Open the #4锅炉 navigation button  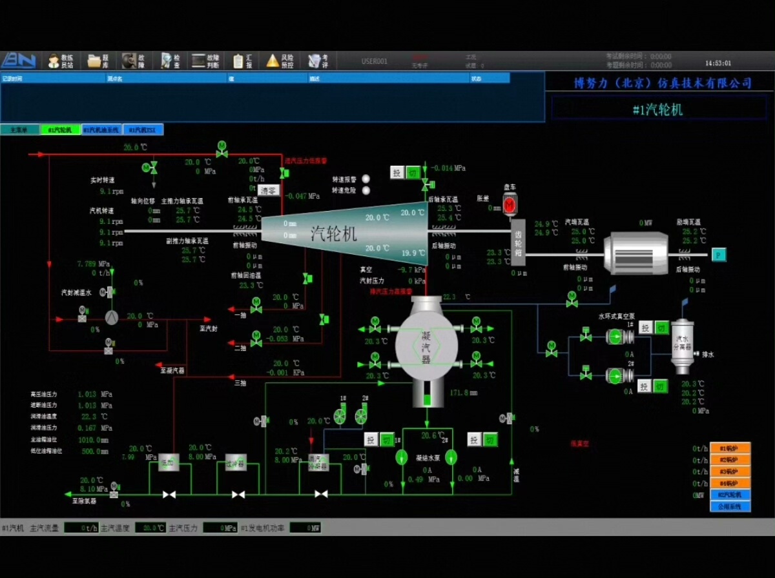[729, 483]
